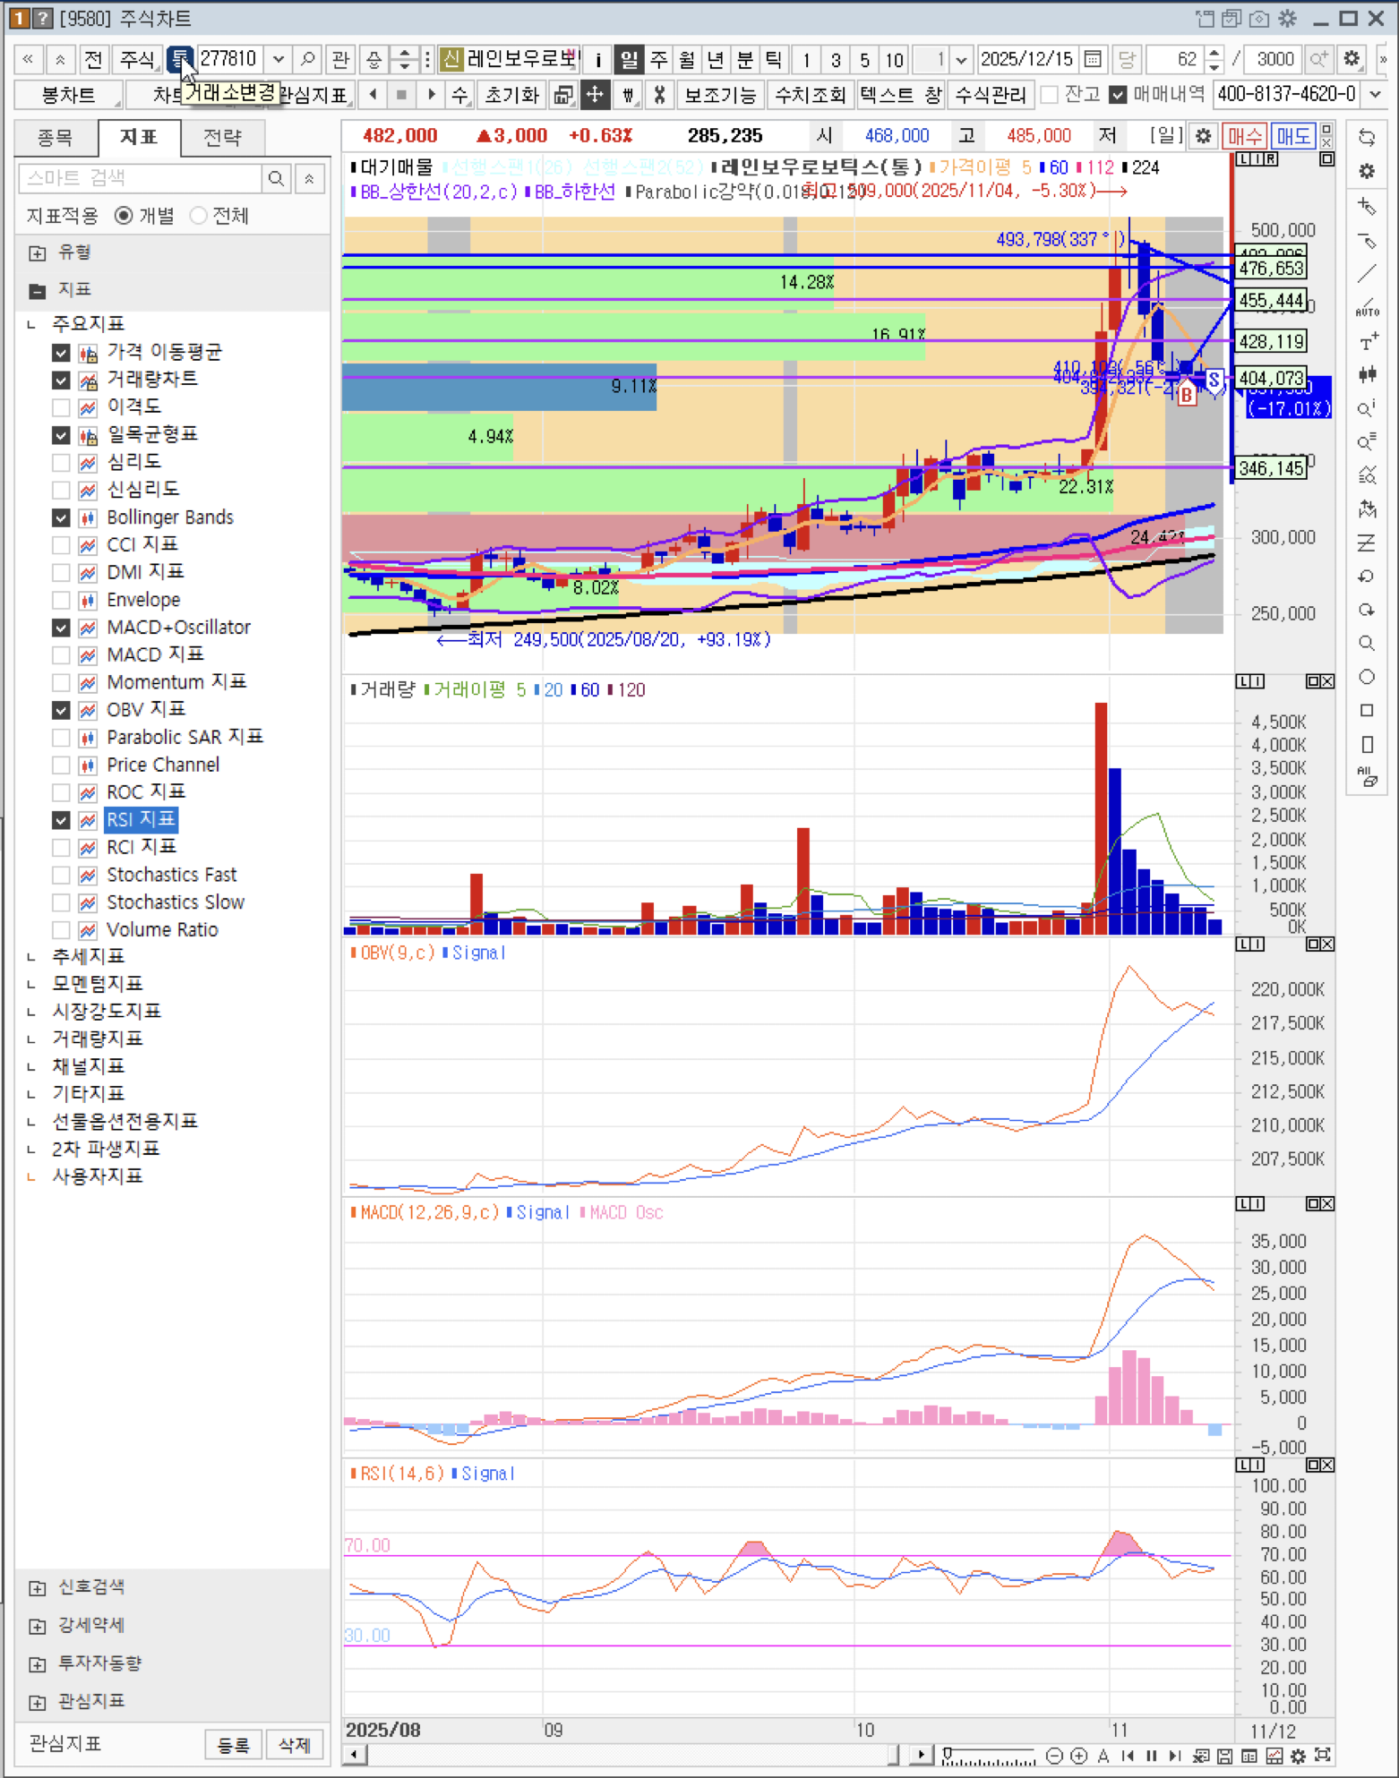Click the chart zoom slider handle

pos(948,1754)
